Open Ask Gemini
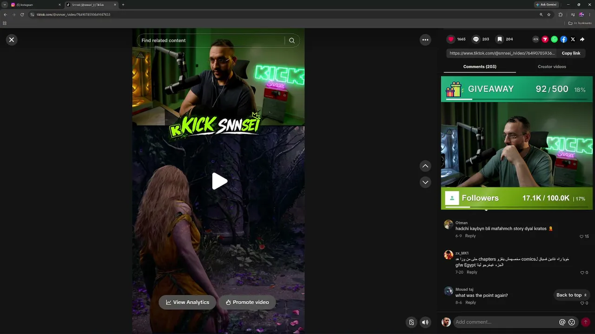Screen dimensions: 595x334 point(546,5)
